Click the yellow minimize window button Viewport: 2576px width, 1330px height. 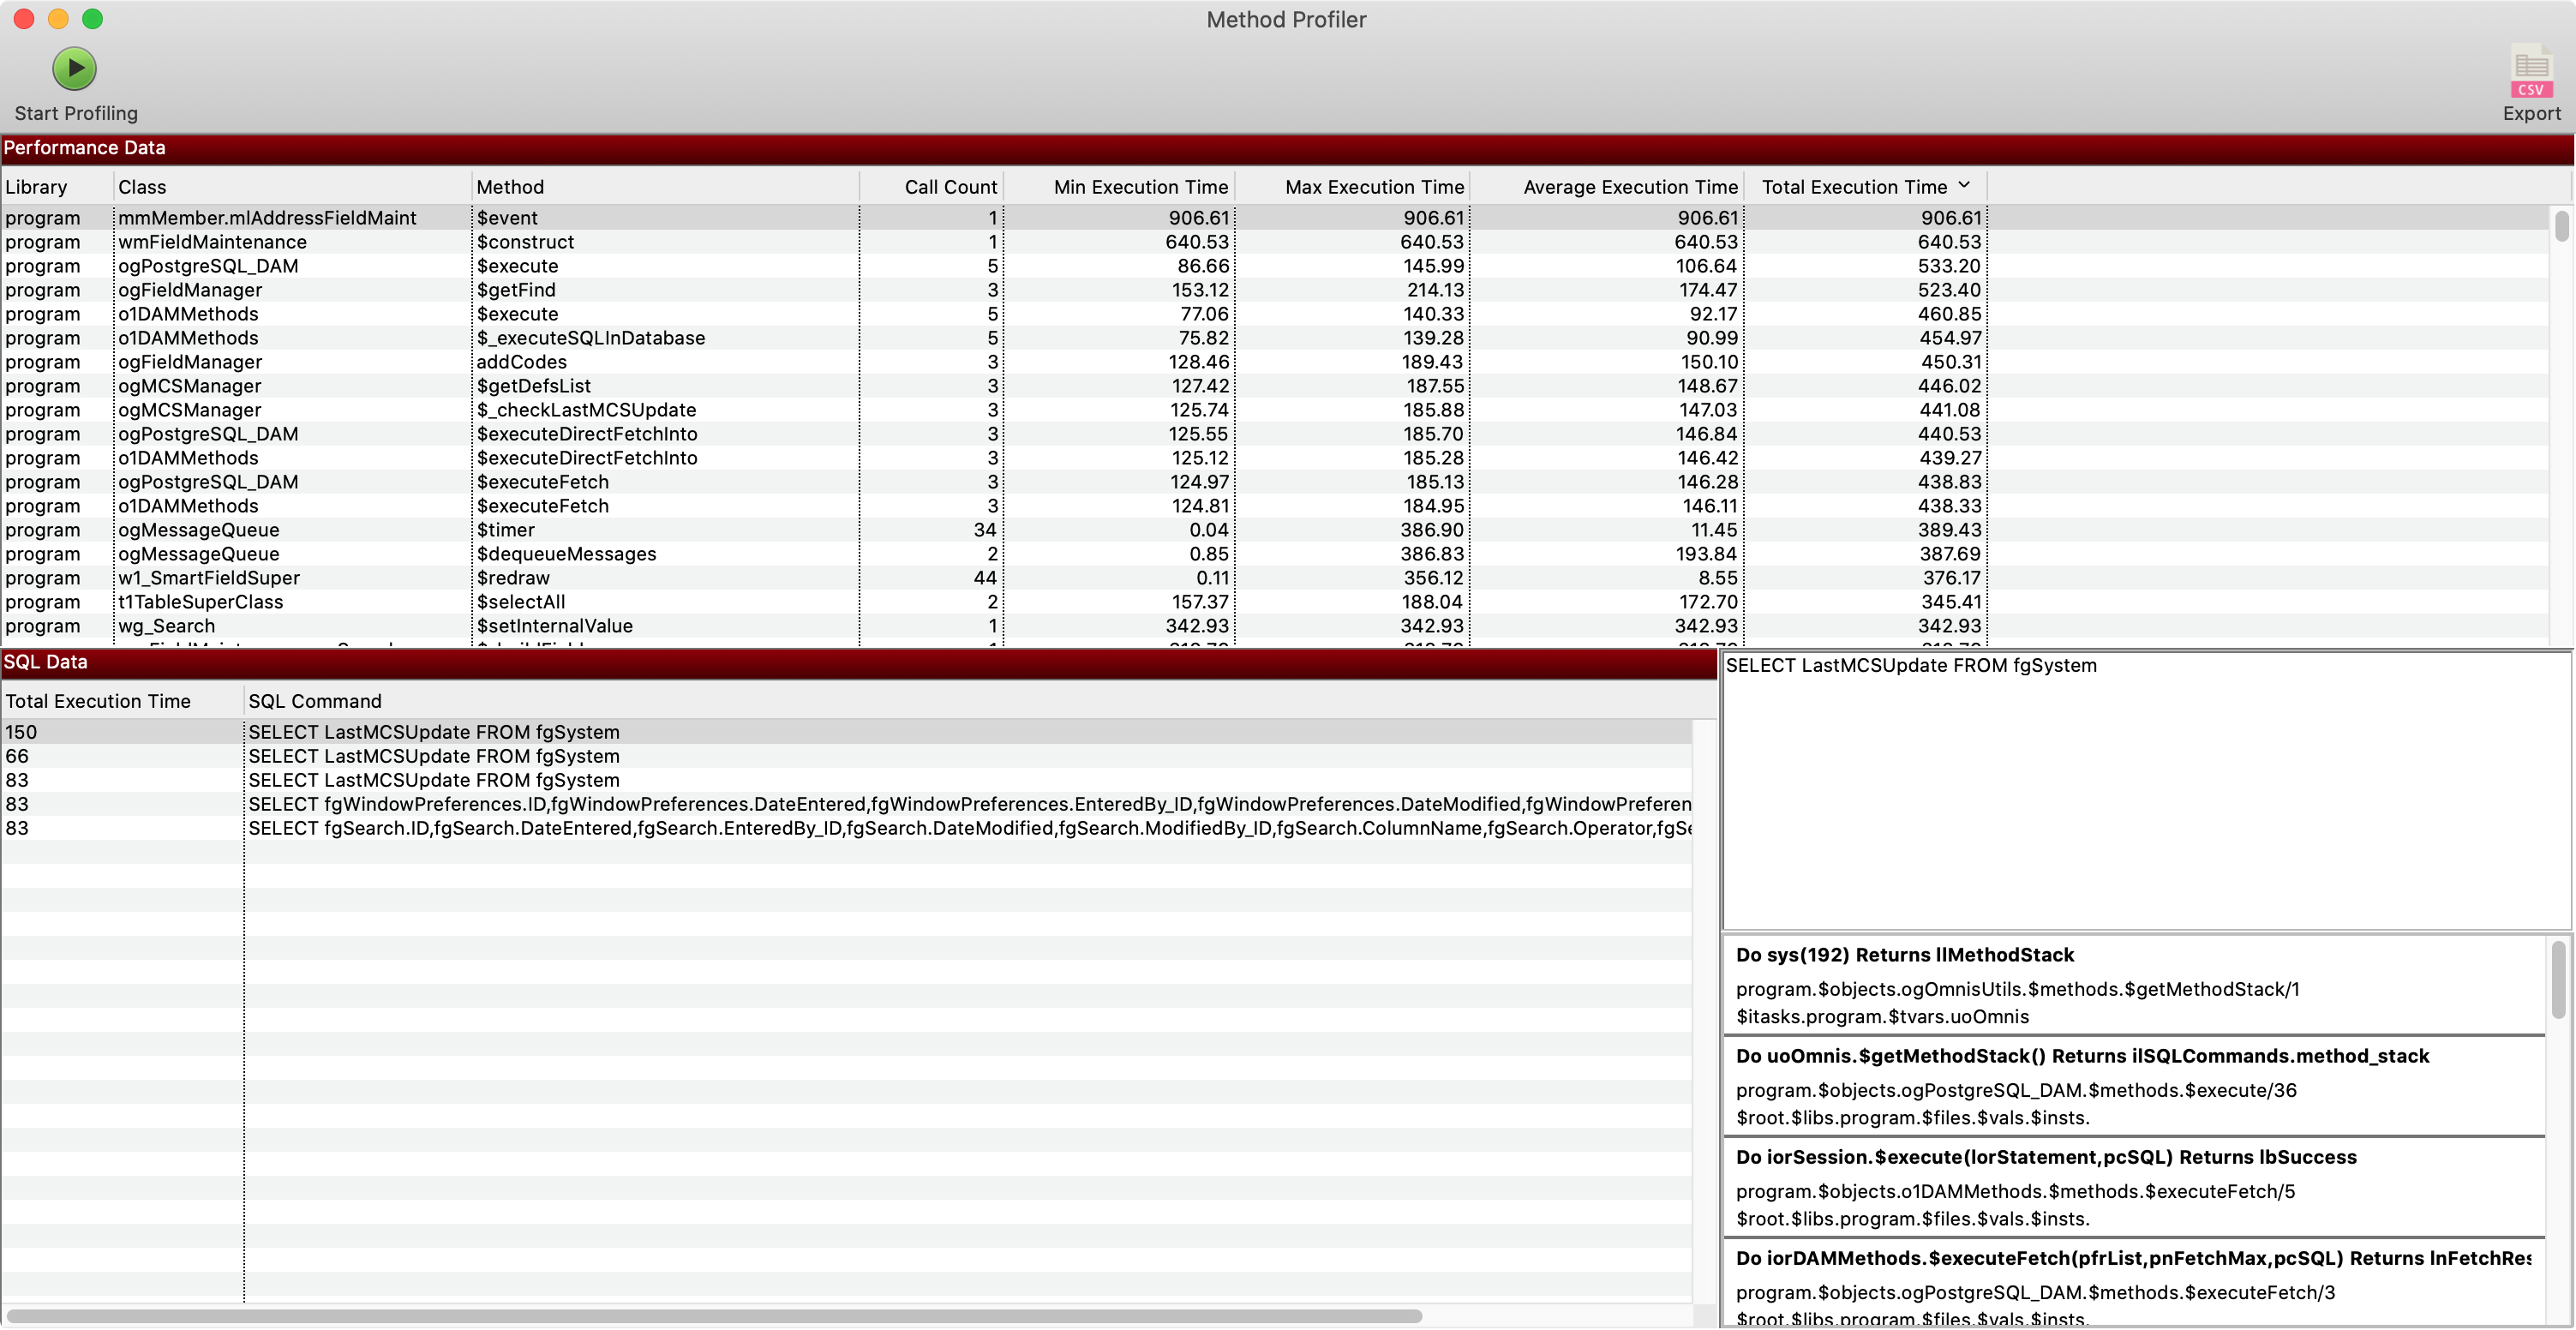(x=58, y=19)
